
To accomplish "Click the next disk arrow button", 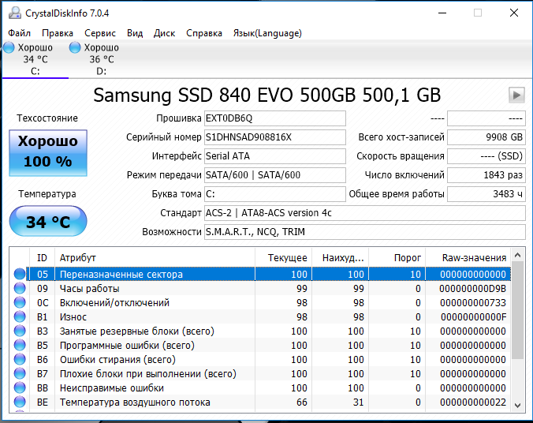I will 516,95.
